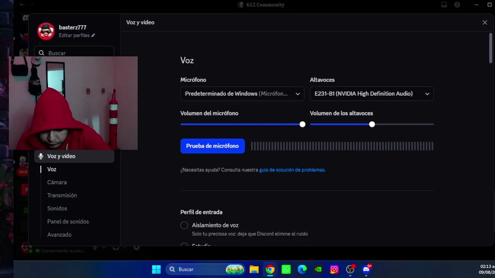This screenshot has width=495, height=278.
Task: Click Editar perfiles under the username
Action: click(74, 36)
